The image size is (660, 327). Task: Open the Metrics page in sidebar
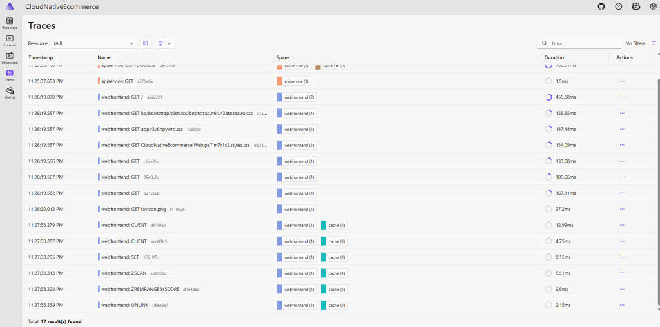(x=10, y=92)
